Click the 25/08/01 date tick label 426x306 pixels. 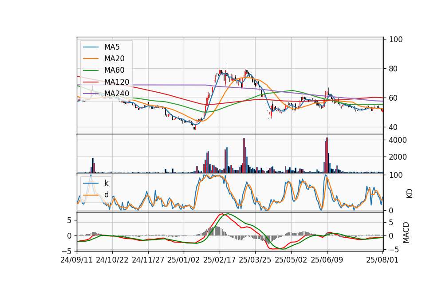click(382, 260)
